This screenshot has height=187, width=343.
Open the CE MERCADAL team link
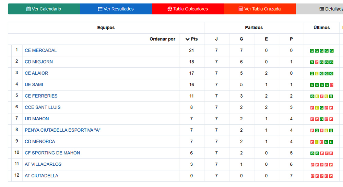[x=41, y=51]
